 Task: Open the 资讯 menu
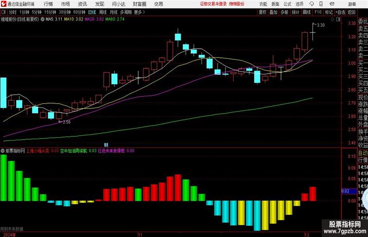click(82, 4)
